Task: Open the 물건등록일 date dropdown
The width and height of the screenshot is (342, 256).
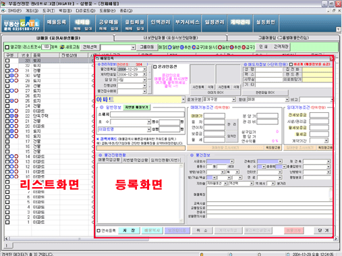Action: coord(144,69)
